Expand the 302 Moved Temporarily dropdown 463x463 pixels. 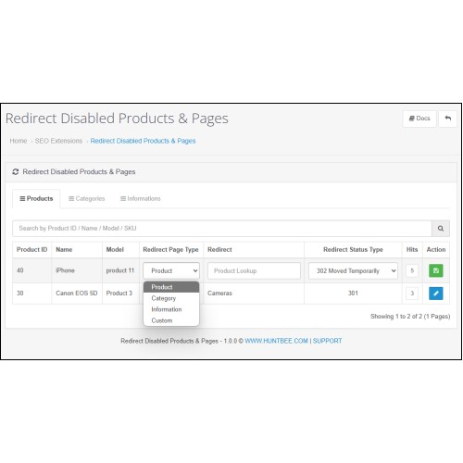353,270
